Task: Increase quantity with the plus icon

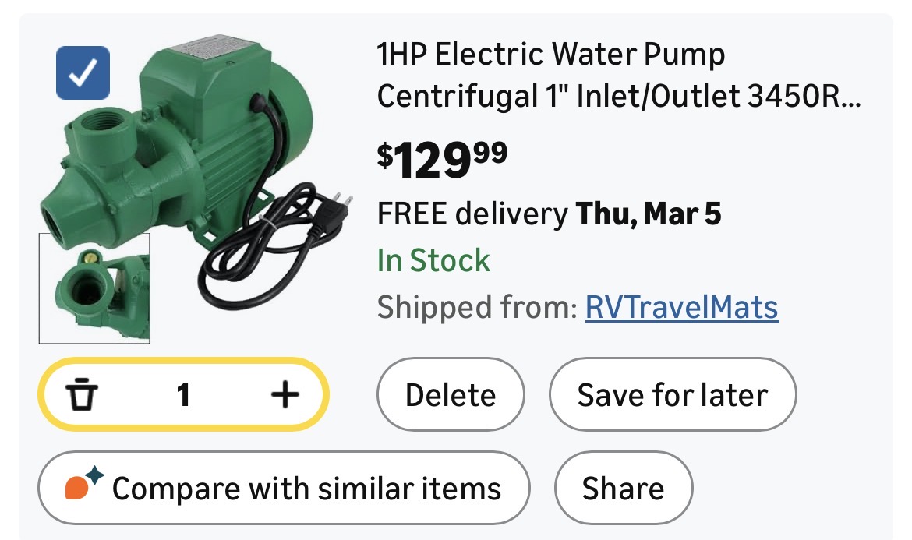Action: [x=285, y=396]
